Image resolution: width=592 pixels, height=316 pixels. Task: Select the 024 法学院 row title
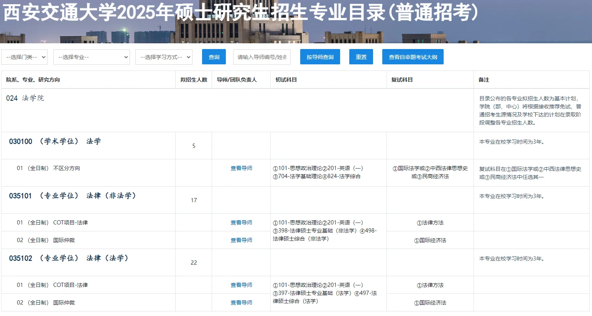click(25, 98)
